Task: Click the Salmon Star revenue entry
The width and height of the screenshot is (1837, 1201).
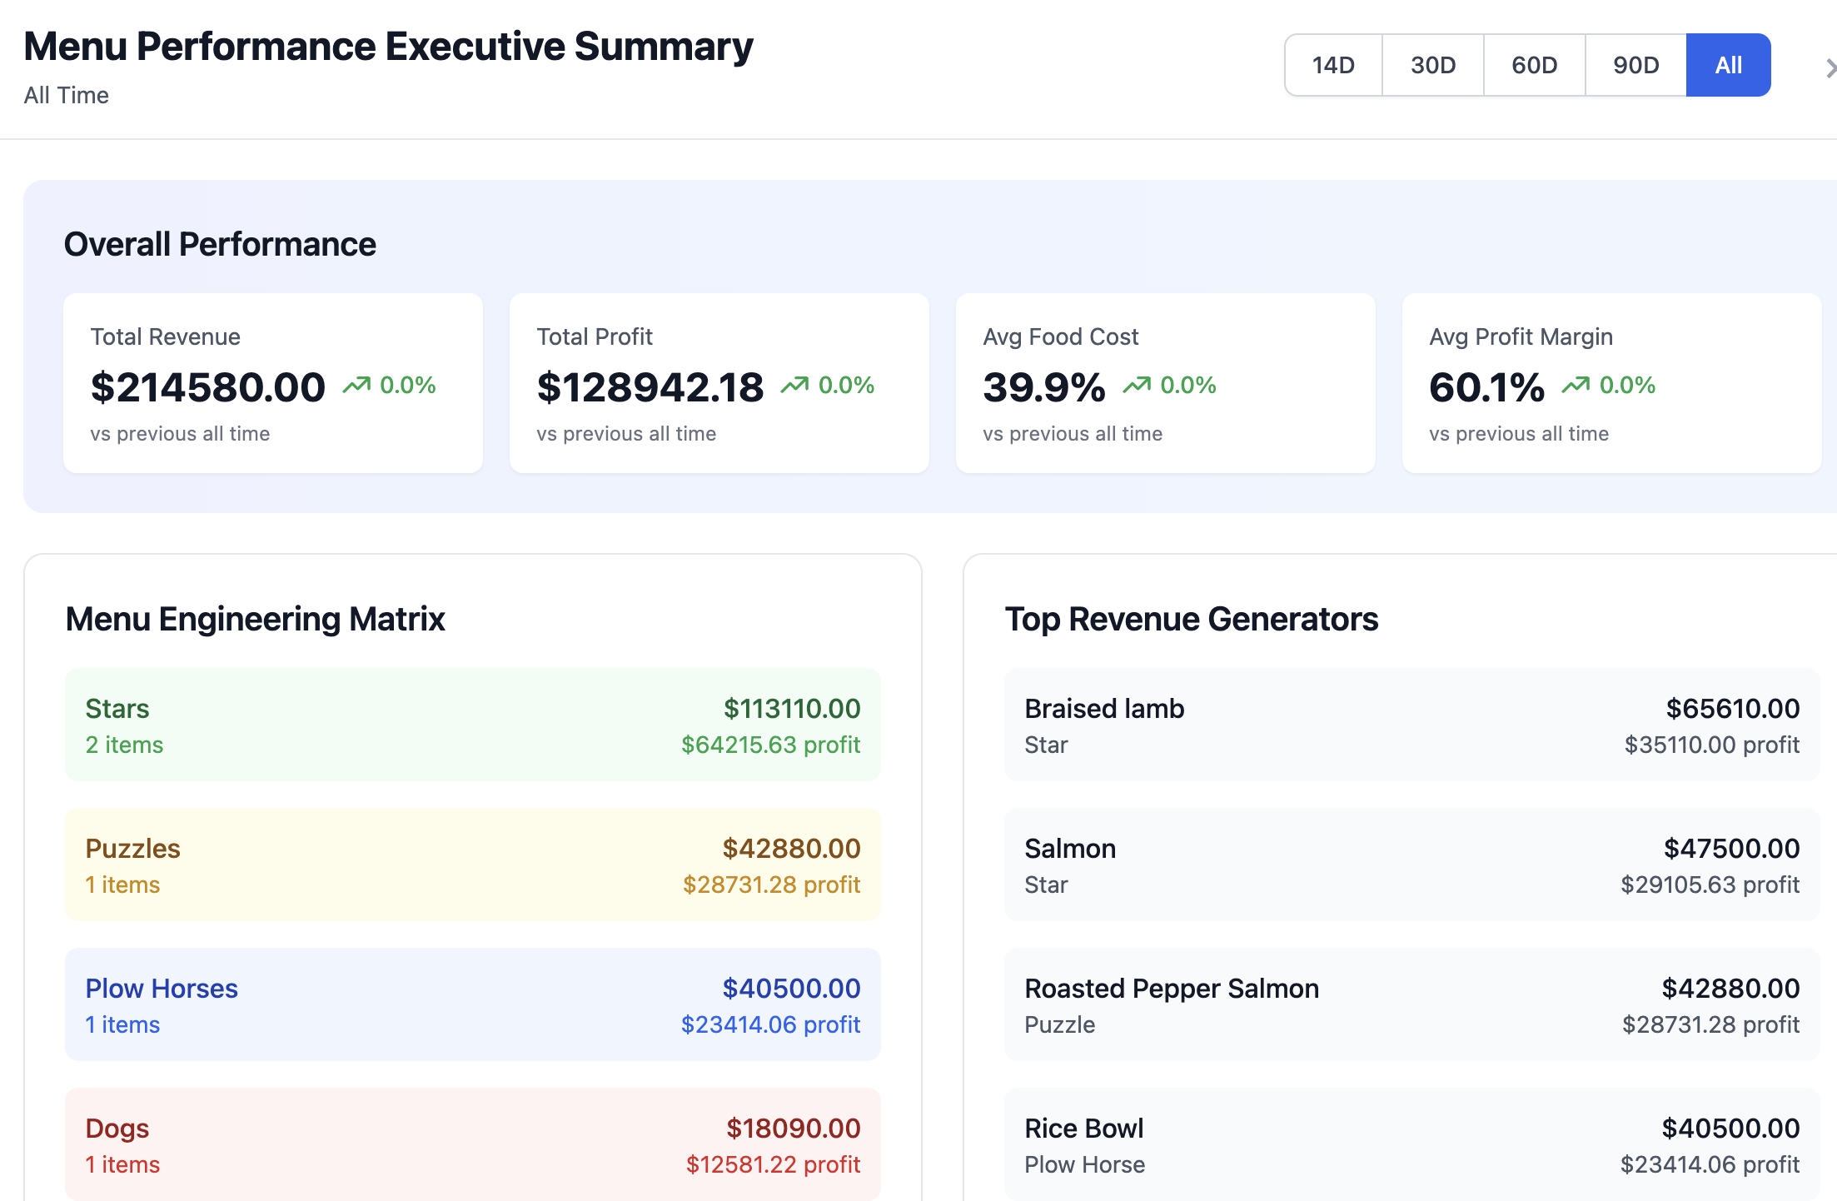Action: [x=1411, y=865]
